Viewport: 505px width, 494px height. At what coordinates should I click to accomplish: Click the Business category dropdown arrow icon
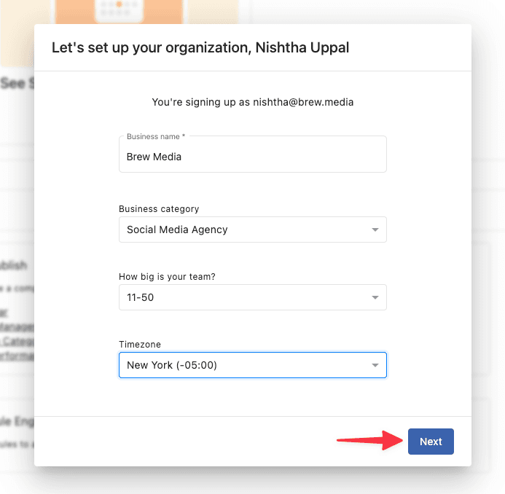[375, 230]
